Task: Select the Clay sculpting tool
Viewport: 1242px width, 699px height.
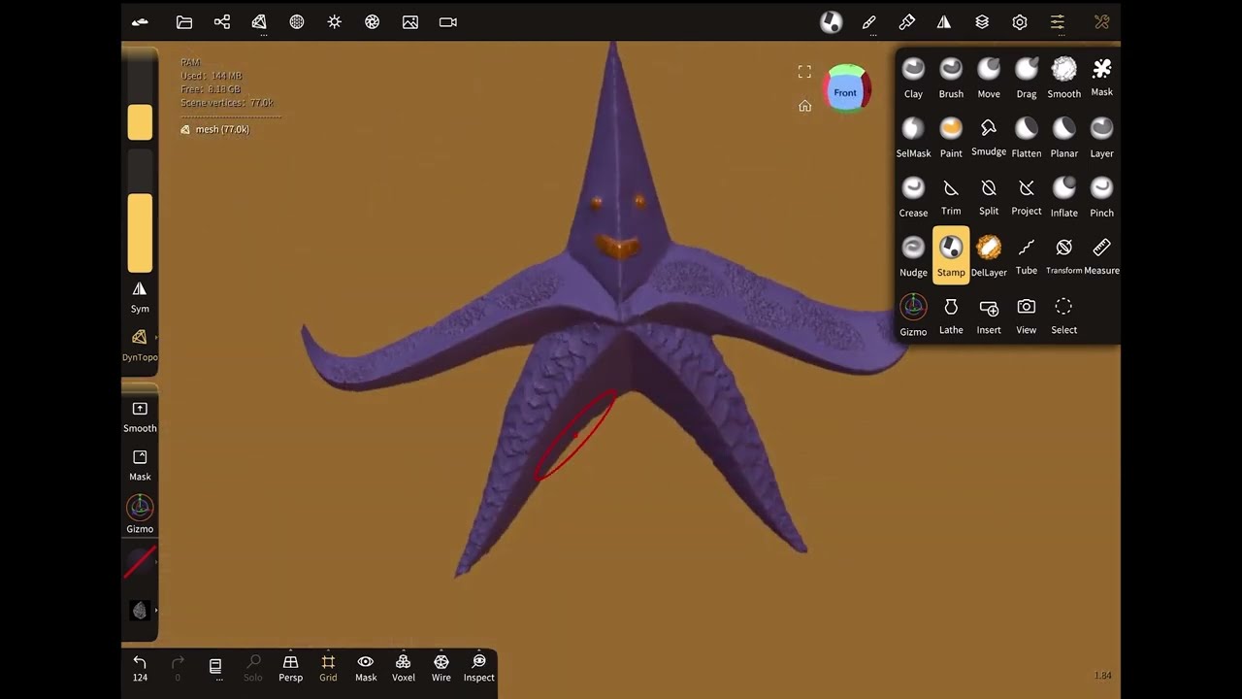Action: coord(913,79)
